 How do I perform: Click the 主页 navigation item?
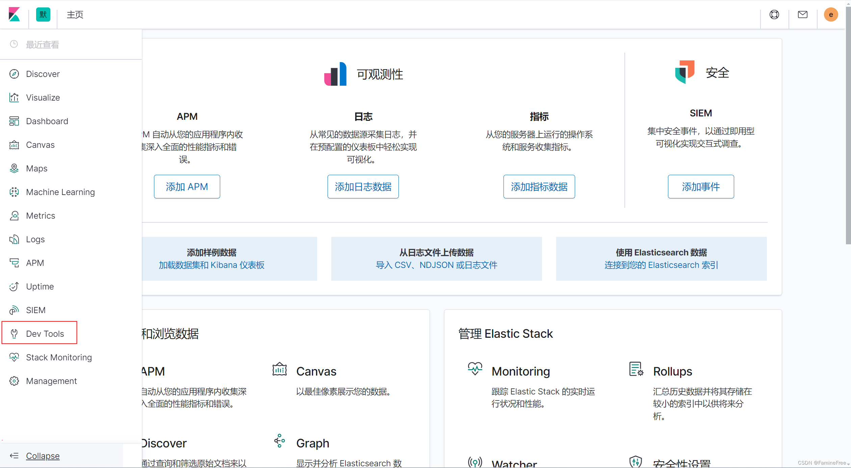[x=75, y=15]
